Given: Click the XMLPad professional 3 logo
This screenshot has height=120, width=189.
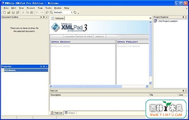Looking at the screenshot, I should coord(69,27).
